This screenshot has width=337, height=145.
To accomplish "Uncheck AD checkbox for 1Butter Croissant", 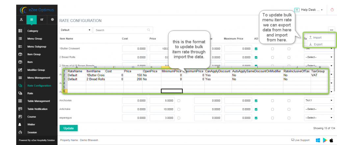I will 256,49.
